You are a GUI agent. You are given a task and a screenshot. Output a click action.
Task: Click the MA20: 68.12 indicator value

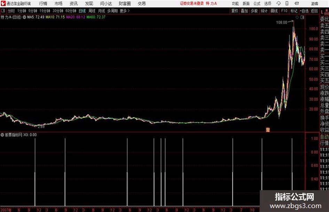click(x=76, y=17)
